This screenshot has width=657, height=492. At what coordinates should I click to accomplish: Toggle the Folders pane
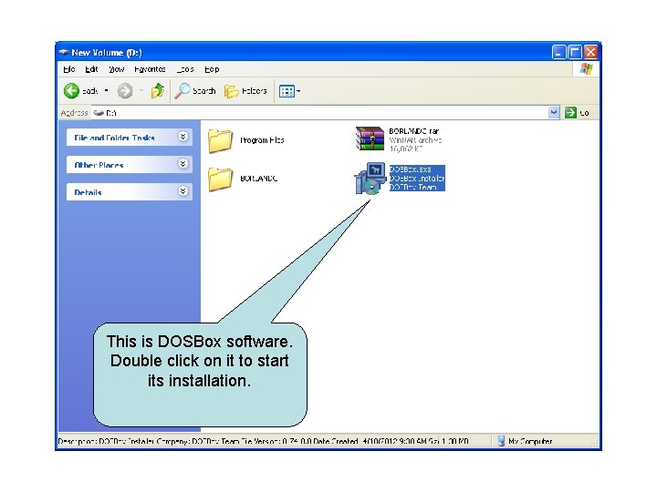tap(245, 91)
